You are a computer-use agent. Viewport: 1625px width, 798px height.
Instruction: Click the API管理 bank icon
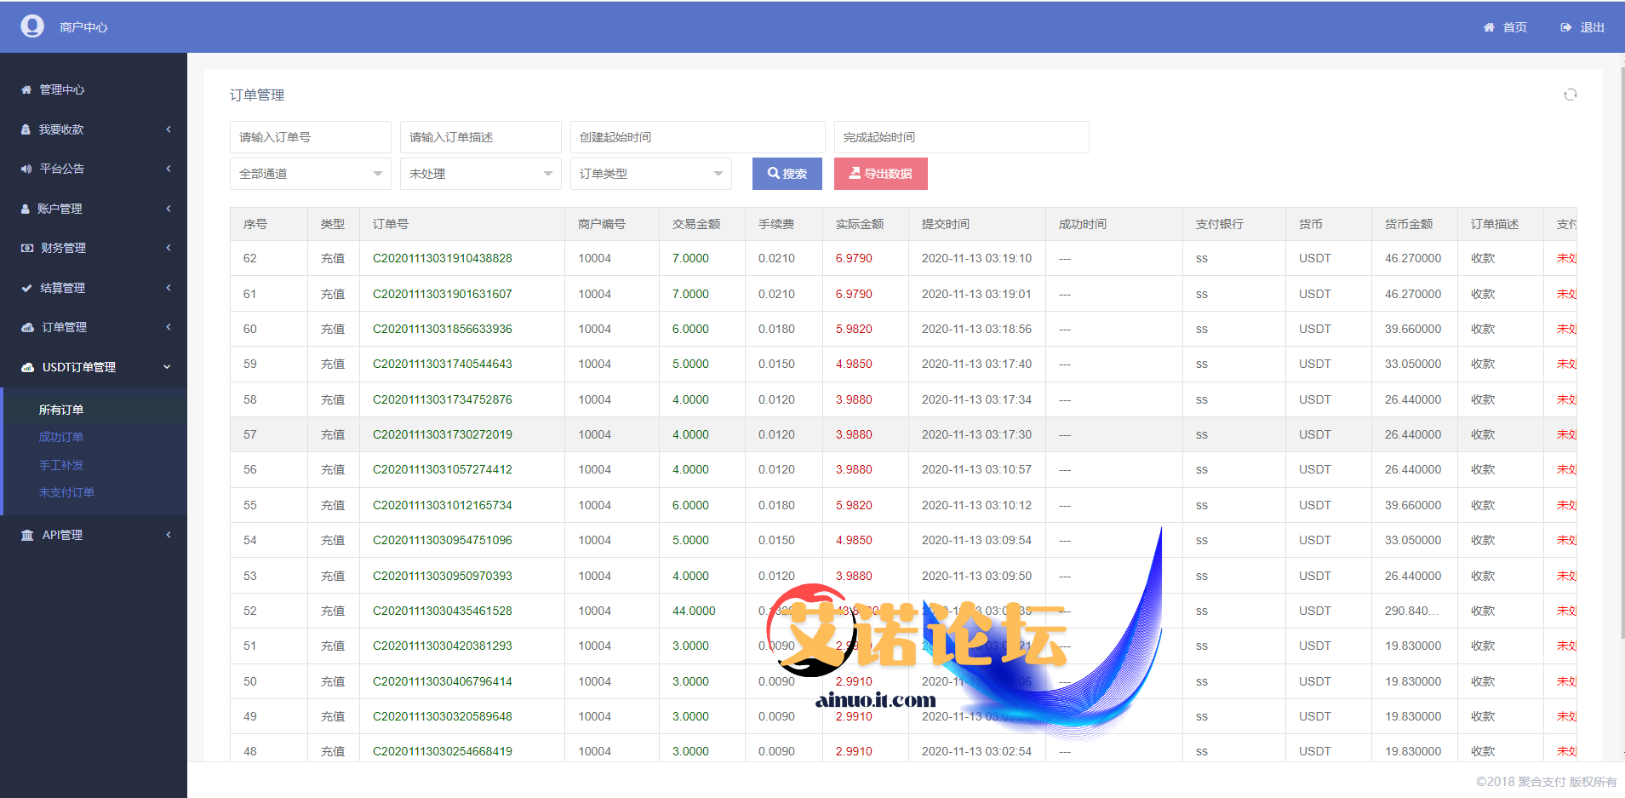coord(27,535)
